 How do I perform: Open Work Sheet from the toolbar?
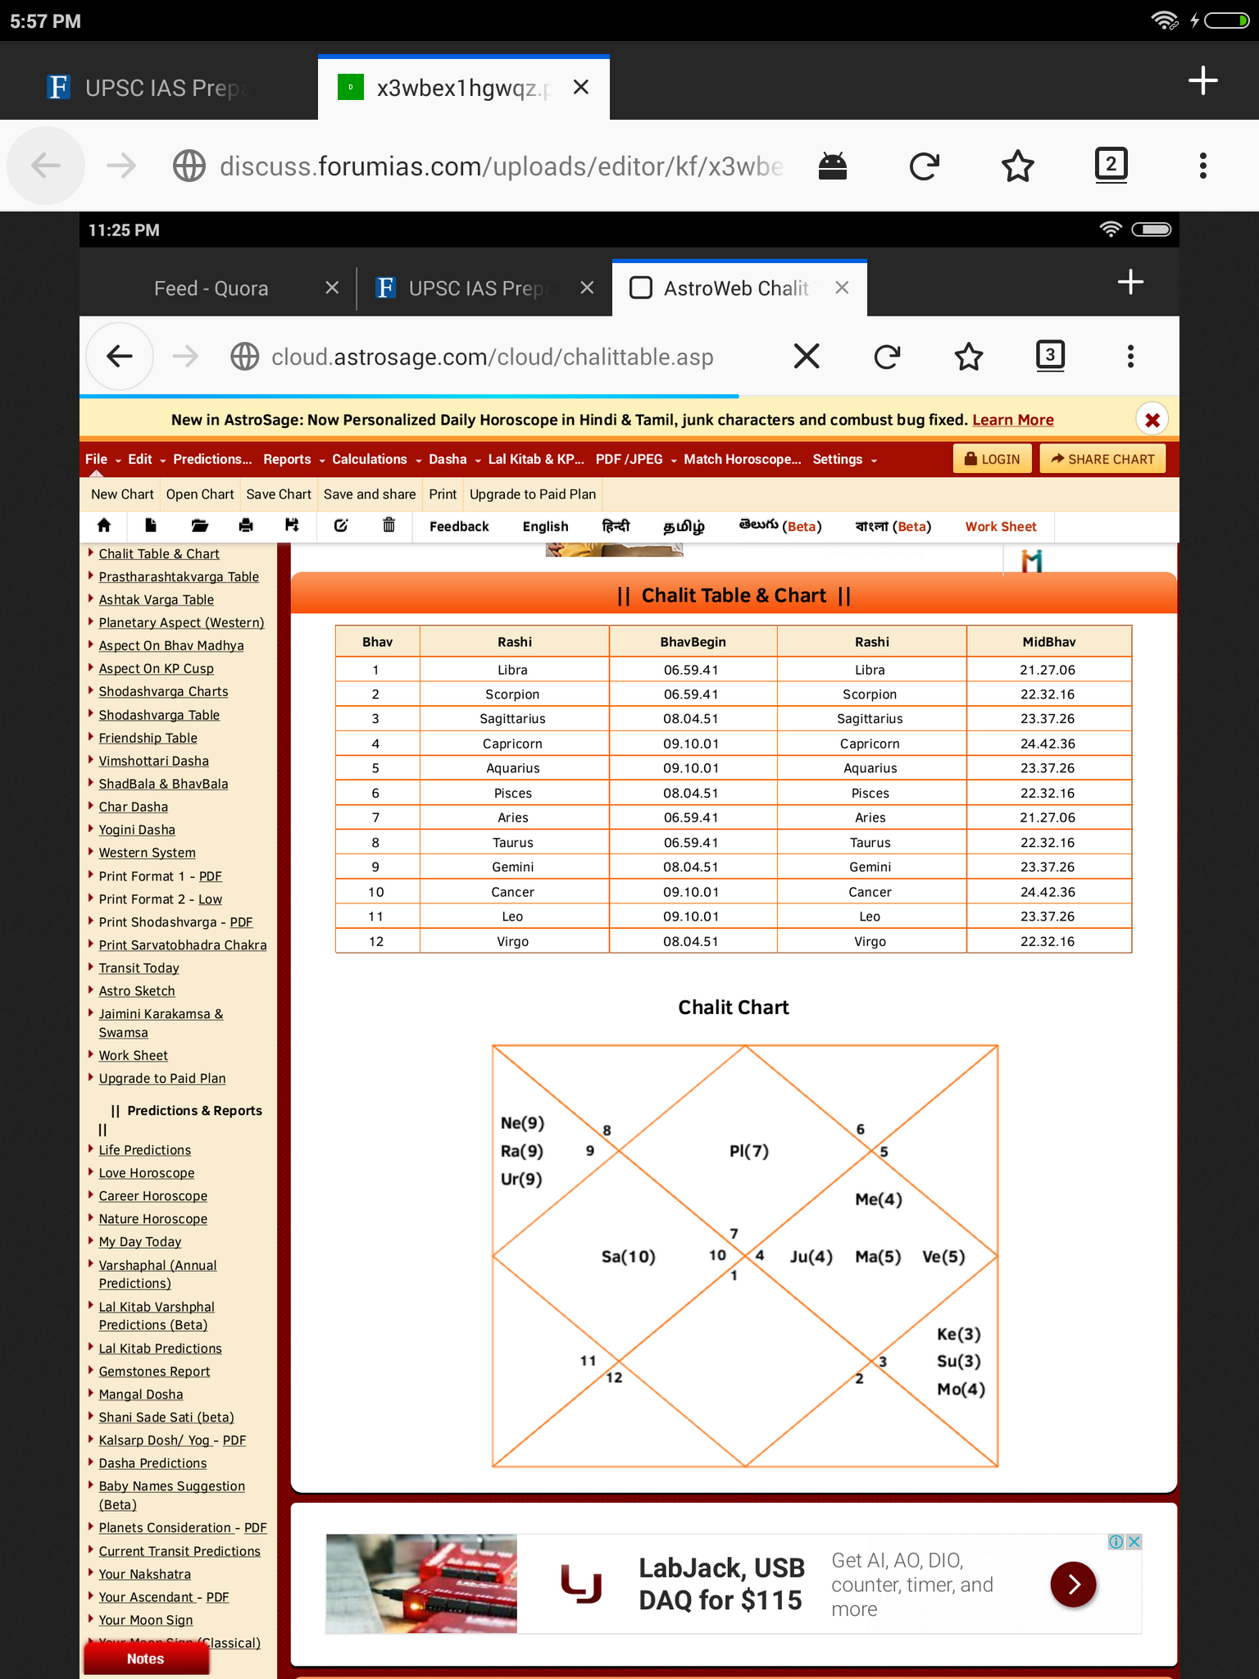[1001, 526]
